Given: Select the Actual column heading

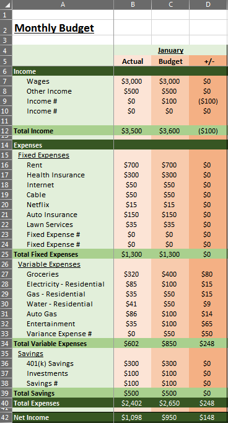Looking at the screenshot, I should pyautogui.click(x=133, y=61).
